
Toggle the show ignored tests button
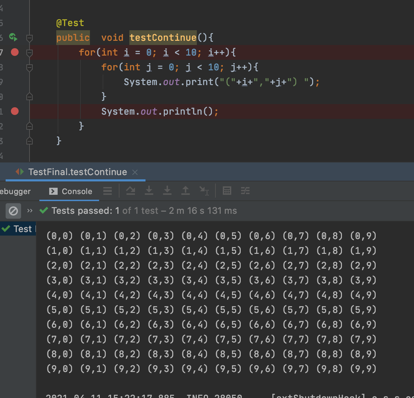[13, 211]
